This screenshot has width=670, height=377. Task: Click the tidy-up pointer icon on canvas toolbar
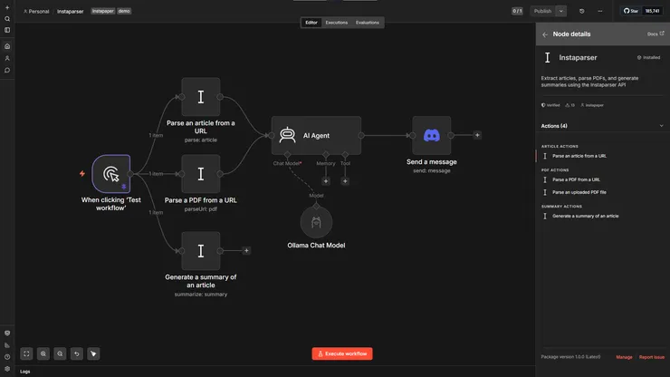pyautogui.click(x=93, y=353)
